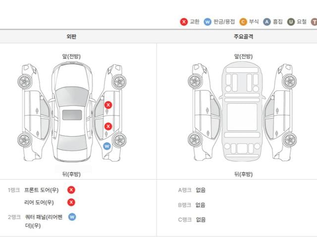Click red X icon beside 프론트 도어(우)
Image resolution: width=317 pixels, height=237 pixels.
pos(71,190)
